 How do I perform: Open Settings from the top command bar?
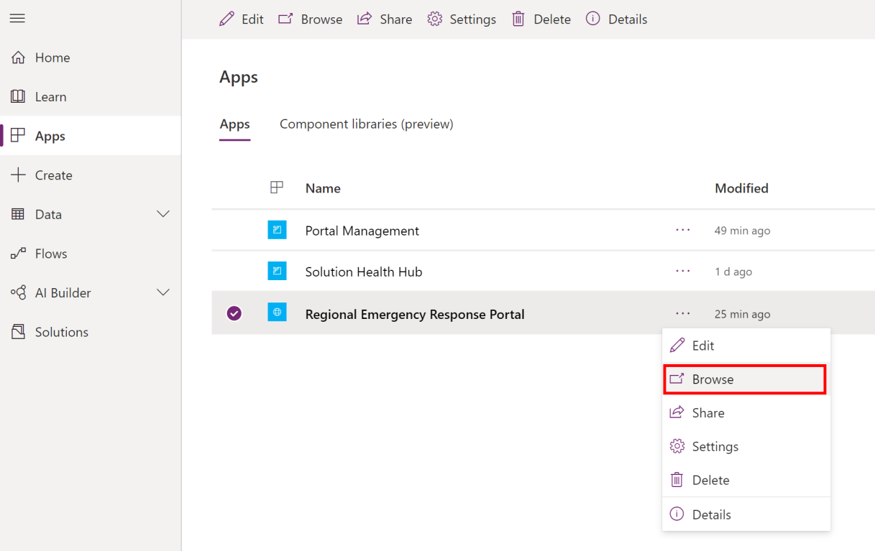click(462, 19)
